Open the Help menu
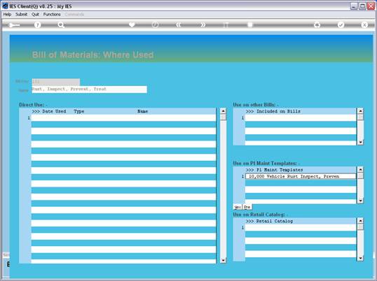Viewport: 377px width, 281px height. (x=7, y=15)
